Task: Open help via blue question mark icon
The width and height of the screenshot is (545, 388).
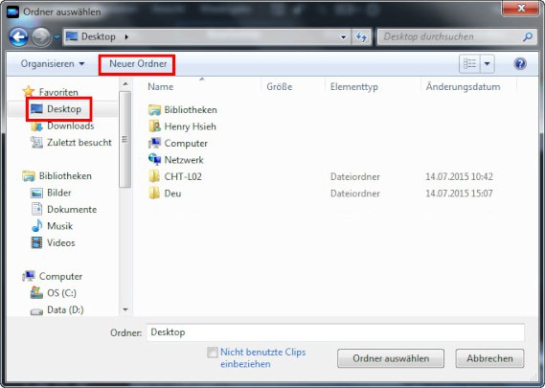Action: [520, 64]
